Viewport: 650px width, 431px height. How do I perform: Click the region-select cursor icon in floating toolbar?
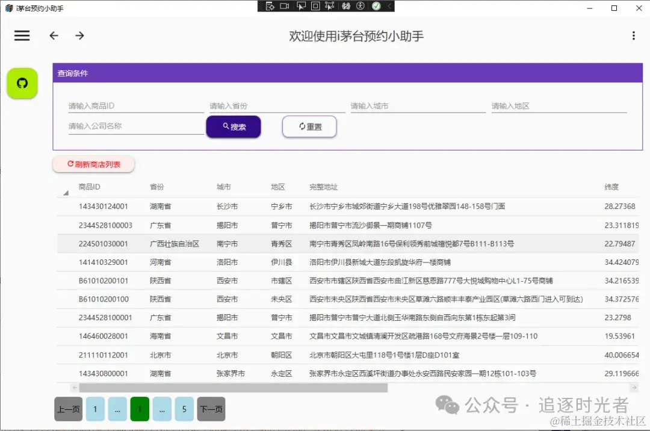tap(328, 6)
